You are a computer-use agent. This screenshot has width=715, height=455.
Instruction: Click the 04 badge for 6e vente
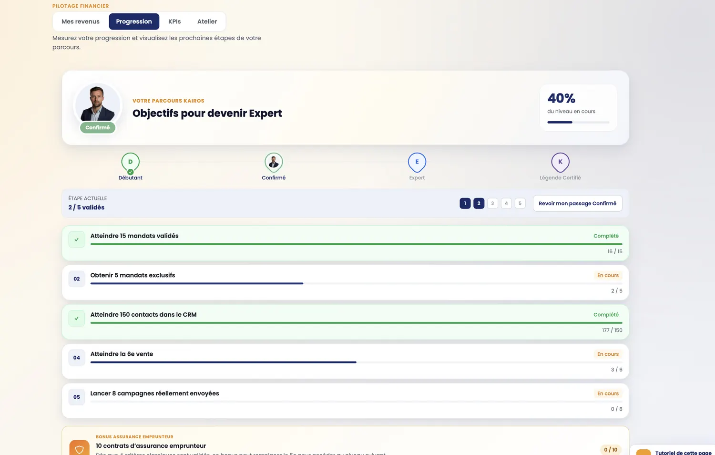point(77,358)
